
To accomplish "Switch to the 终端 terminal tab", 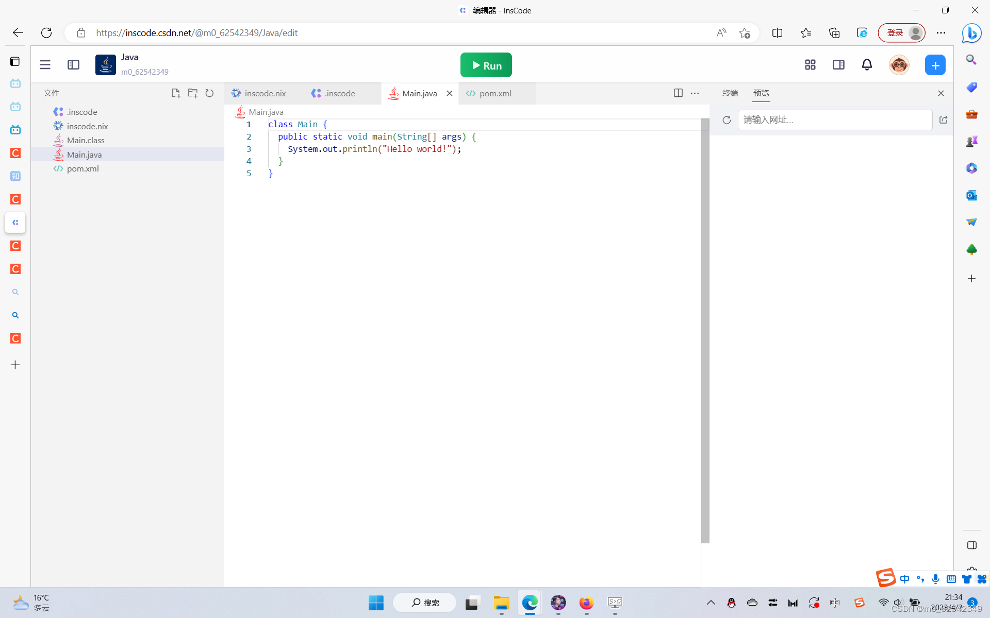I will point(730,93).
